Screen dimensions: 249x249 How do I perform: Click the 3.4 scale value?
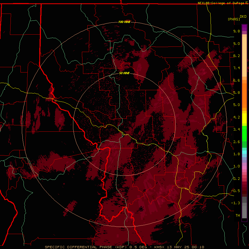(237, 129)
